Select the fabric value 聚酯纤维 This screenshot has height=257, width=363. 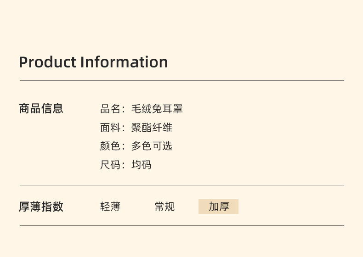[152, 128]
